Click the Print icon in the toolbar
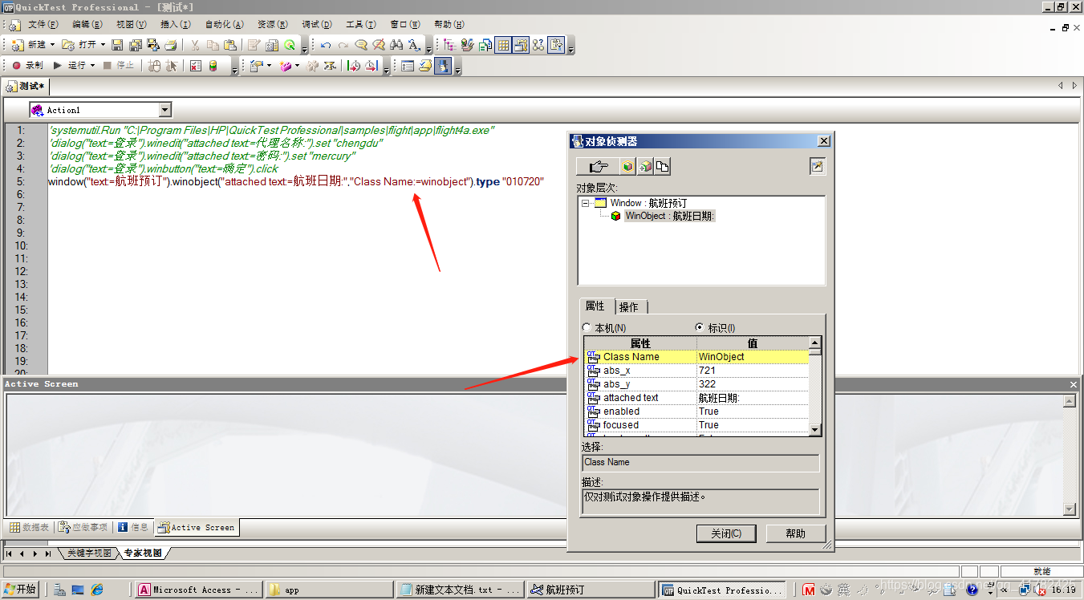The height and width of the screenshot is (600, 1084). 171,45
